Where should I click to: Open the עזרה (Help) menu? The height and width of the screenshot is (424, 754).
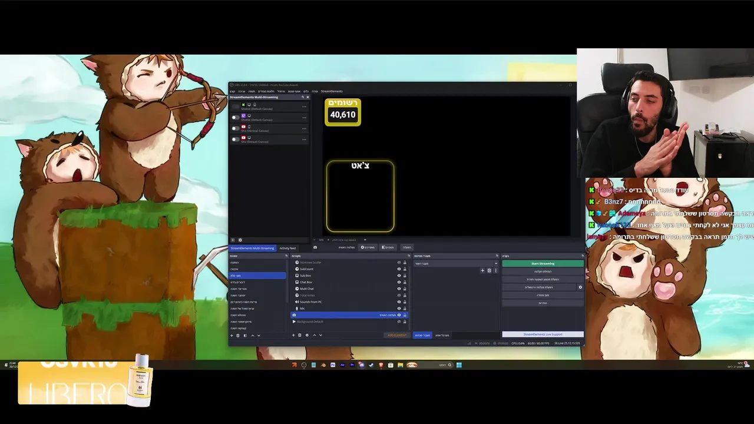click(x=315, y=91)
